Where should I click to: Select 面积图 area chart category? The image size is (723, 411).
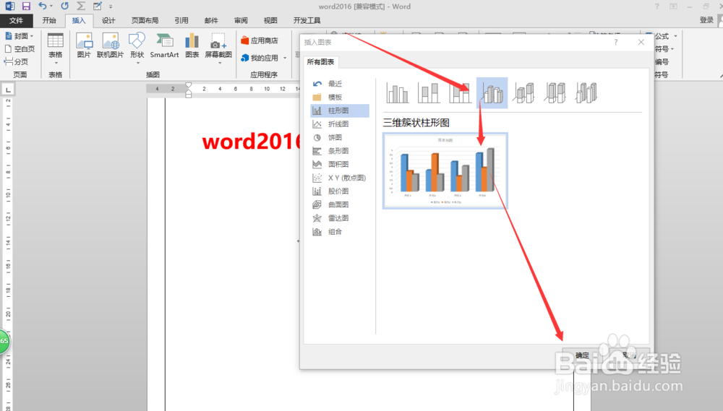point(340,164)
